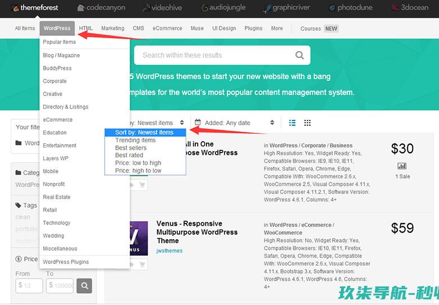
Task: Select the HTML category tab
Action: point(86,28)
